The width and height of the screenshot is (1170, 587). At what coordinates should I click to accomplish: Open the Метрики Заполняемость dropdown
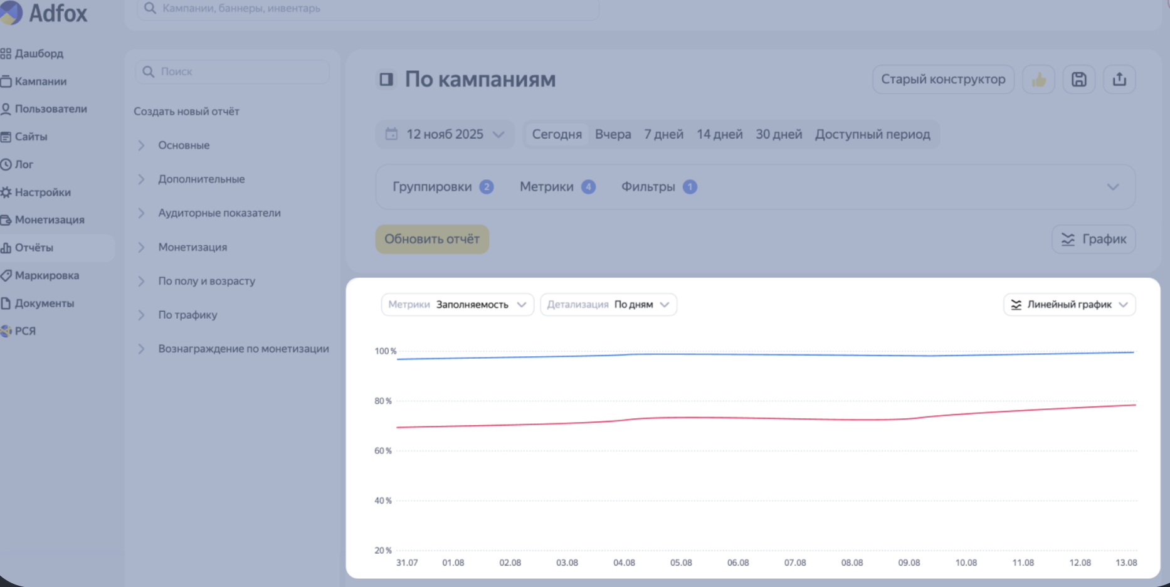click(457, 305)
